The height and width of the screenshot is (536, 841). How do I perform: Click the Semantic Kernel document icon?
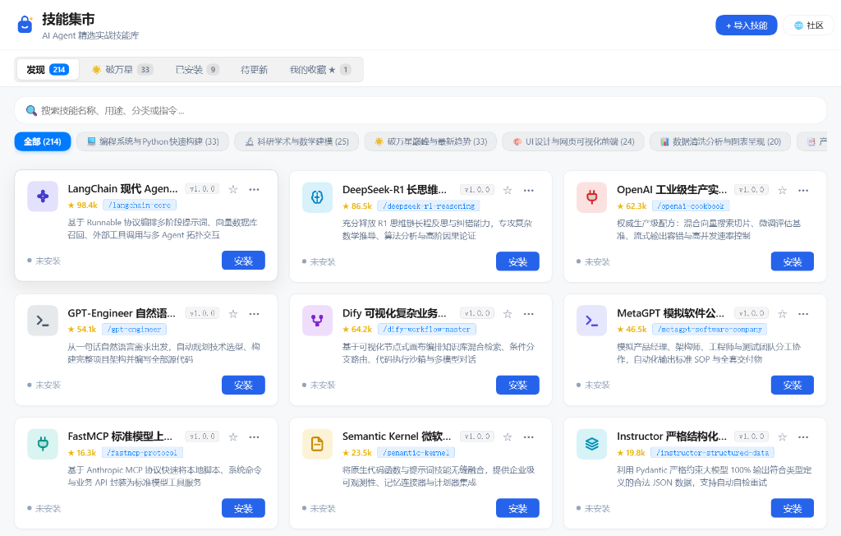click(x=318, y=444)
